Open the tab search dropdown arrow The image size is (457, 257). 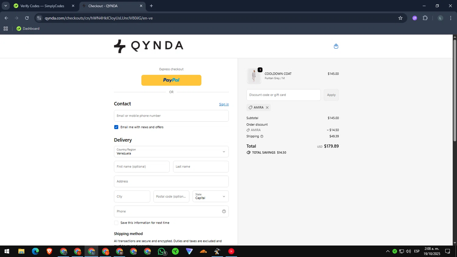point(5,6)
